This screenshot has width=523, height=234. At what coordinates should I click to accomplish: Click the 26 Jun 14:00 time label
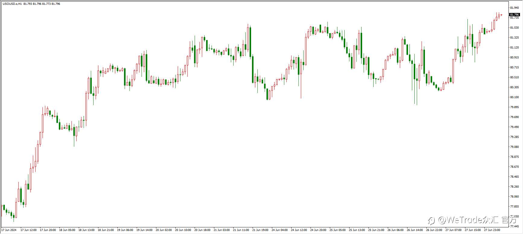(415, 230)
